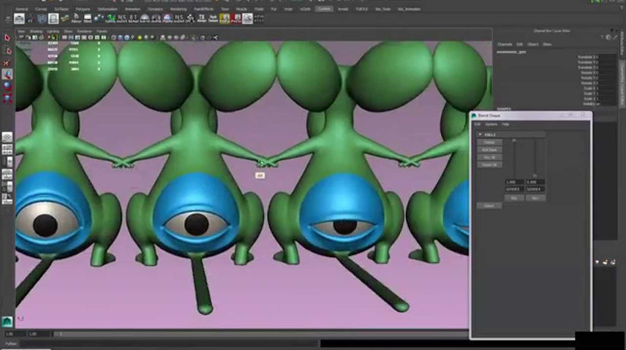Click the Reset All button
This screenshot has height=350, width=626.
point(489,165)
